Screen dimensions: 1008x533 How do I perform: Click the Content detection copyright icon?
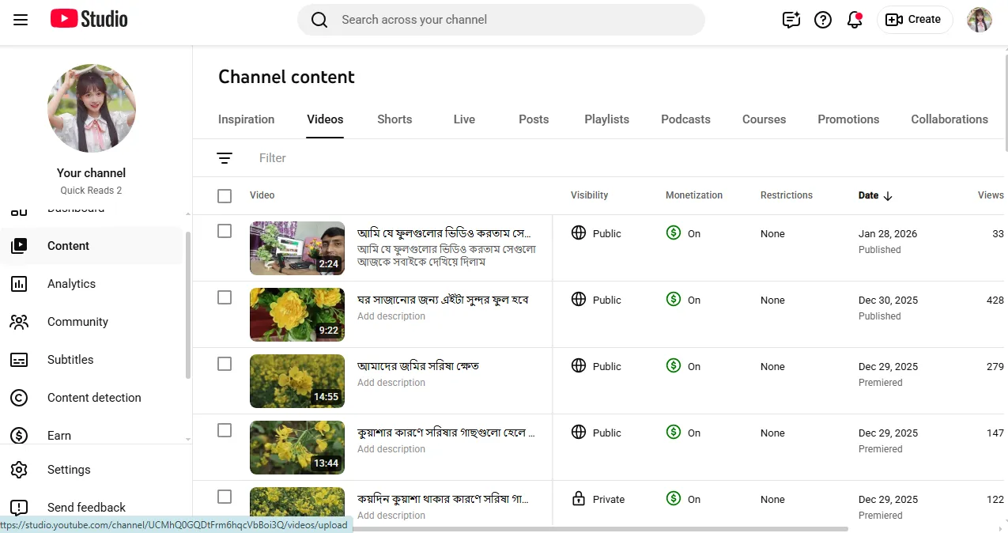[19, 398]
